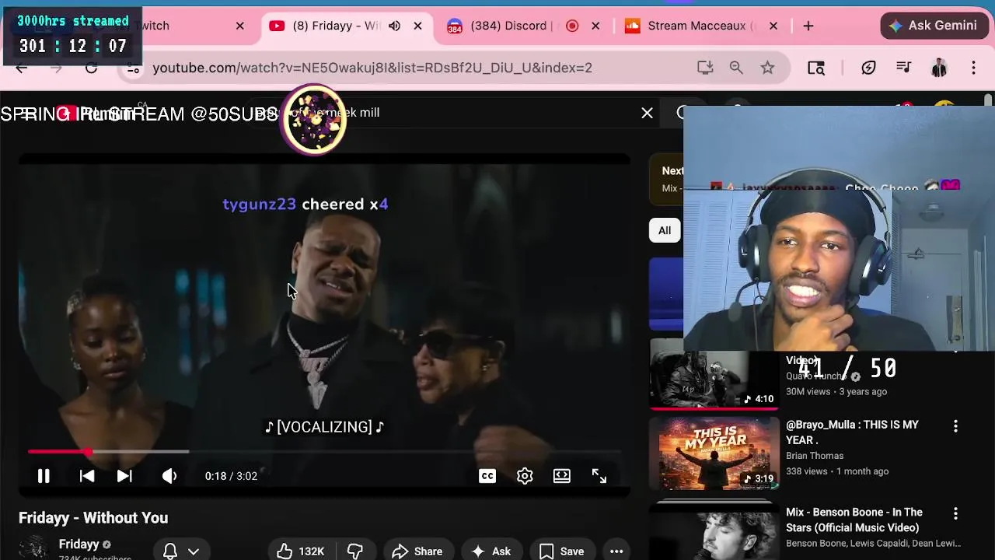Share the Without You video
Viewport: 995px width, 560px height.
point(417,551)
